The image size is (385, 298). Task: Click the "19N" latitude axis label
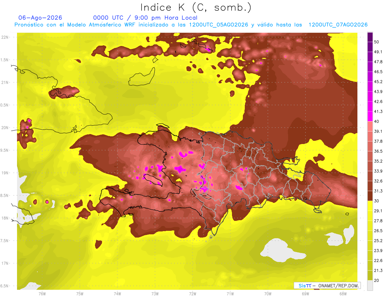5,173
